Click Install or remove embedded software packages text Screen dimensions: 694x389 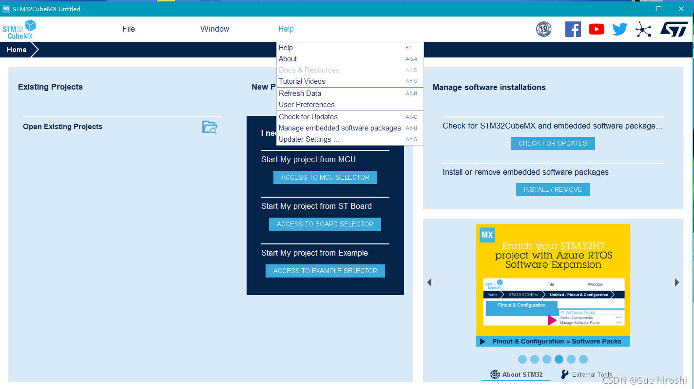click(525, 172)
